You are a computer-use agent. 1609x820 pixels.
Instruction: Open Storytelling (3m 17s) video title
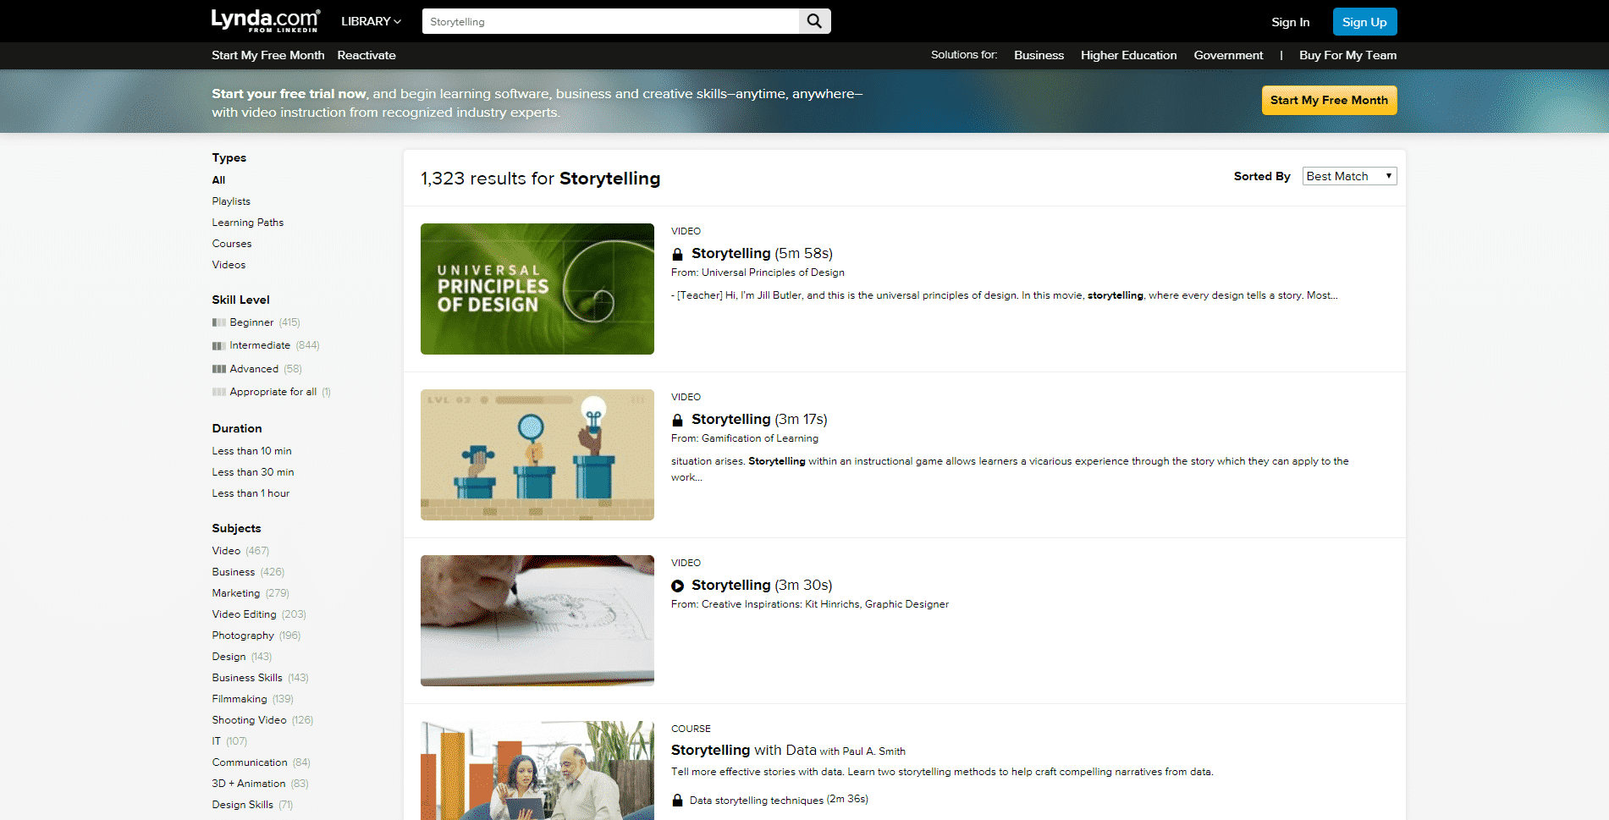click(759, 420)
